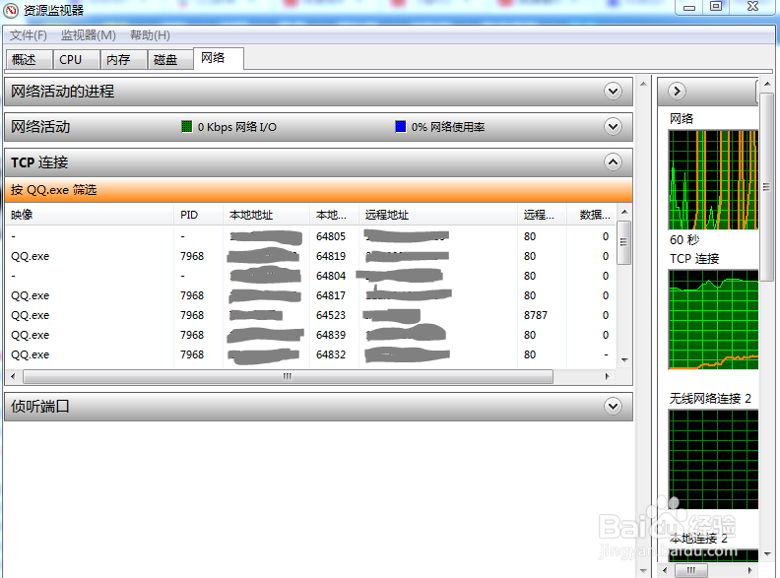Click the 无线网络连接 2 graph
780x578 pixels.
tap(713, 460)
